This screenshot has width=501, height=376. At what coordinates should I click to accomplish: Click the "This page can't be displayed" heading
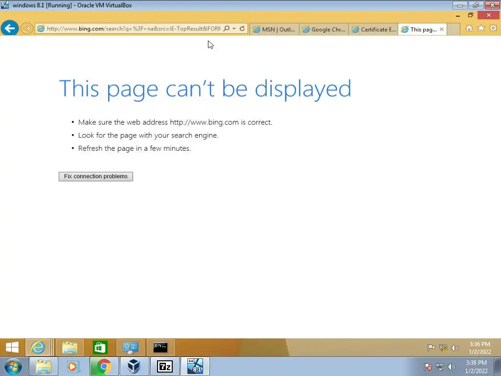pos(205,89)
